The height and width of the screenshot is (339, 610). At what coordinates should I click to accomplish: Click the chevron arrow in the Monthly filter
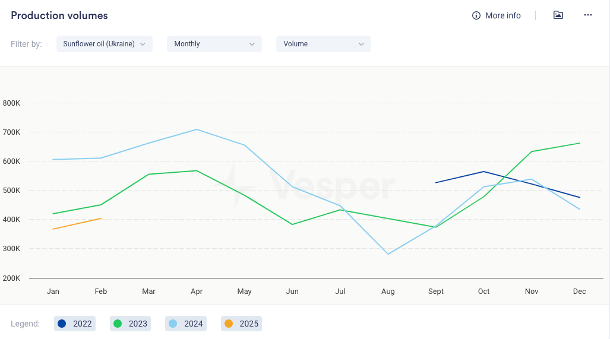(x=252, y=44)
